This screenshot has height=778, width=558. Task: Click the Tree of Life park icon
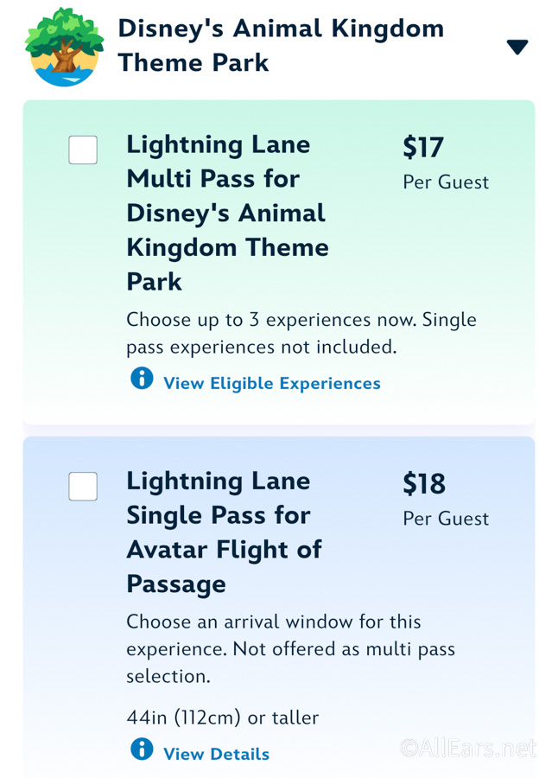click(x=65, y=47)
